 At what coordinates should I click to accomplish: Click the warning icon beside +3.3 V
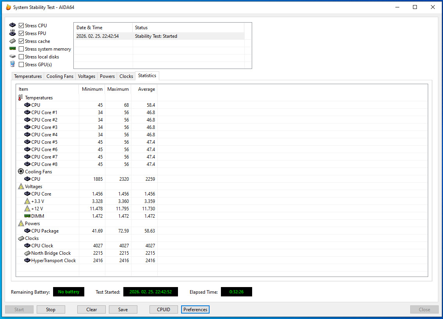tap(27, 201)
